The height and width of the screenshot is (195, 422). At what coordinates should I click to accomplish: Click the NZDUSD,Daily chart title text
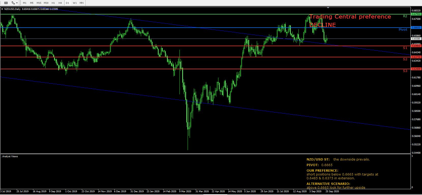[12, 9]
